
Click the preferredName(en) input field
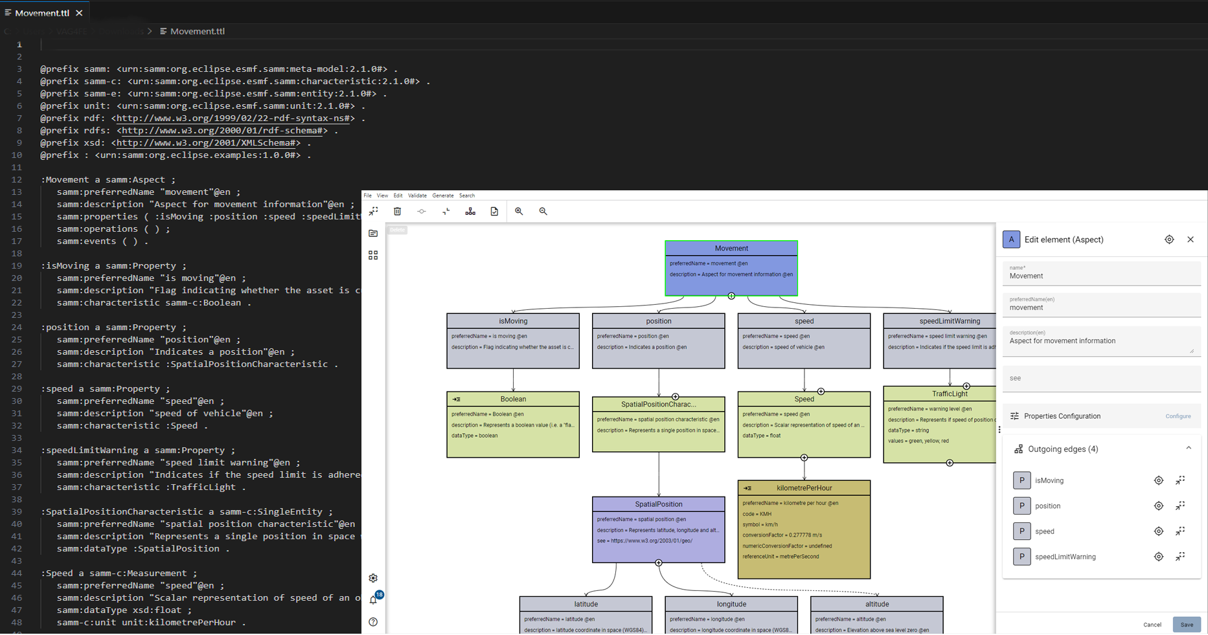pyautogui.click(x=1101, y=308)
